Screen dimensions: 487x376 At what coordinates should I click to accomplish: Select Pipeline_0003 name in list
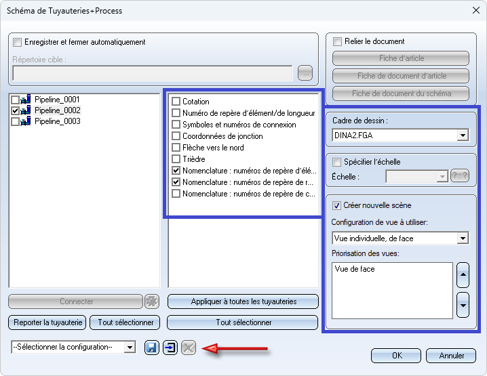point(57,121)
